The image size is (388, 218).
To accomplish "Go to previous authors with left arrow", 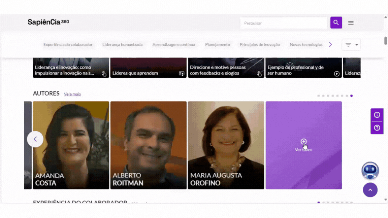I will [35, 139].
